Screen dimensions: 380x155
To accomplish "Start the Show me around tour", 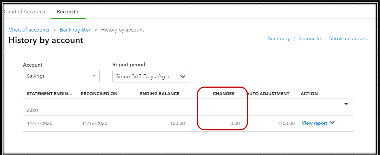I will (349, 39).
